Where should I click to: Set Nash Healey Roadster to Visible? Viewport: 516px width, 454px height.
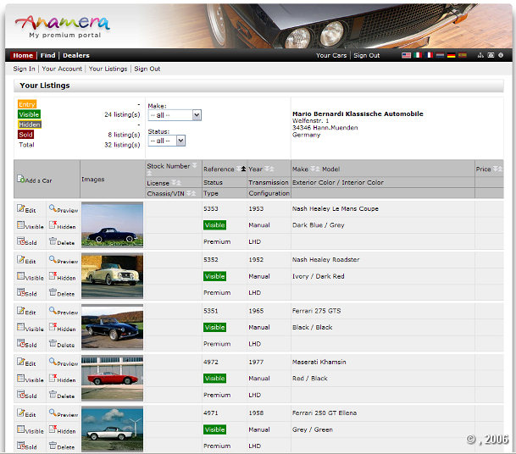point(31,277)
